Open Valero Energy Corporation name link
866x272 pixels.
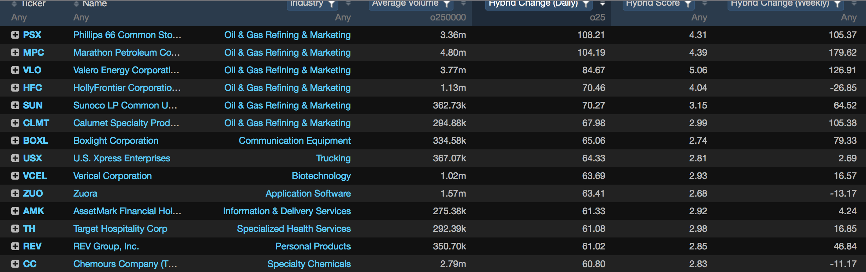point(126,70)
